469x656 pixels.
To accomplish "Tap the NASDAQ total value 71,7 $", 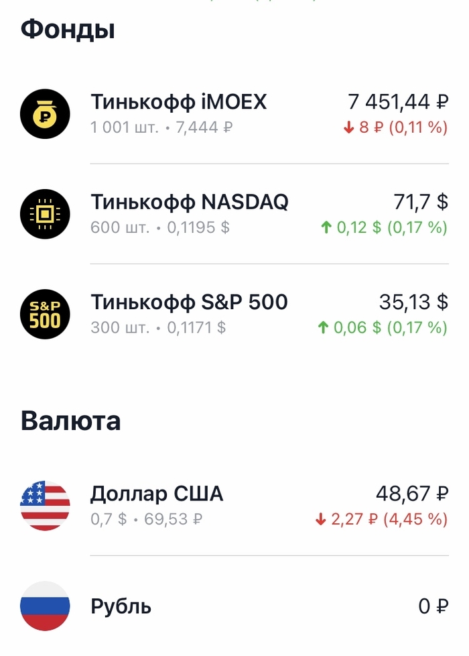I will (420, 202).
